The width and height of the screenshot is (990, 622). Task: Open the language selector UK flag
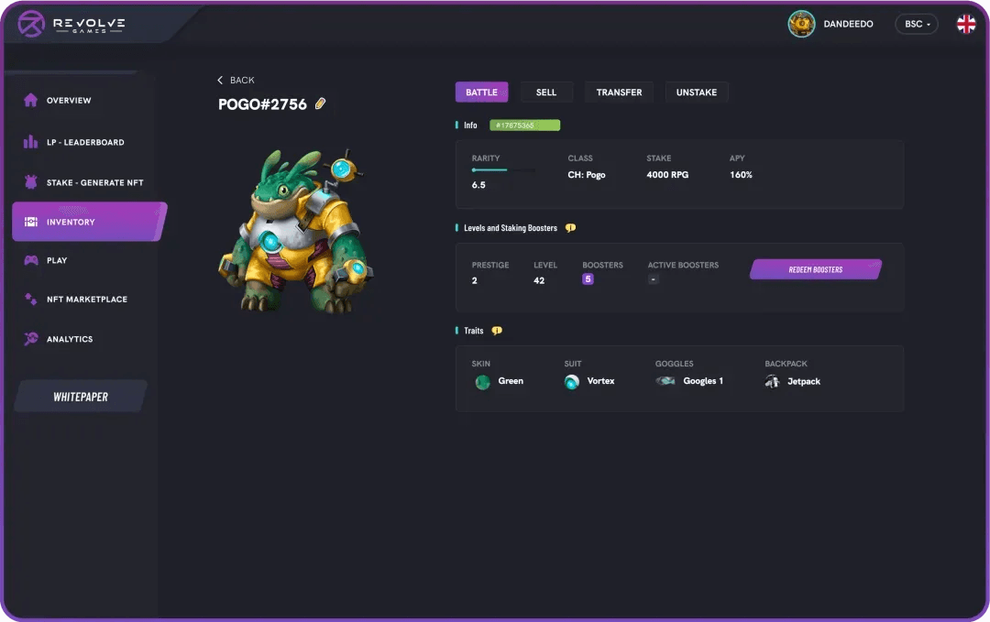(966, 24)
